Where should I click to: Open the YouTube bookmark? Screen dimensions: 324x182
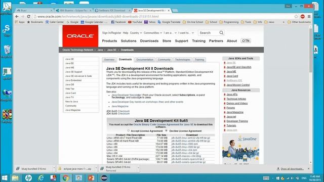pos(135,22)
